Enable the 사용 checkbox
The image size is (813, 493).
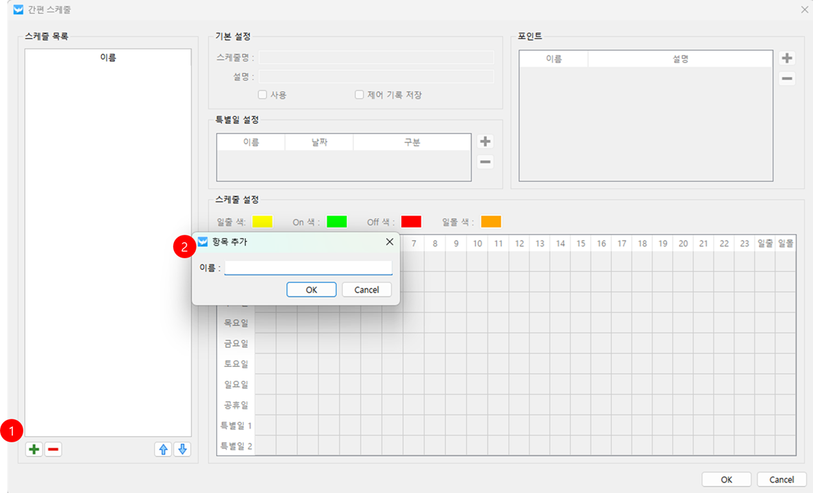tap(262, 95)
